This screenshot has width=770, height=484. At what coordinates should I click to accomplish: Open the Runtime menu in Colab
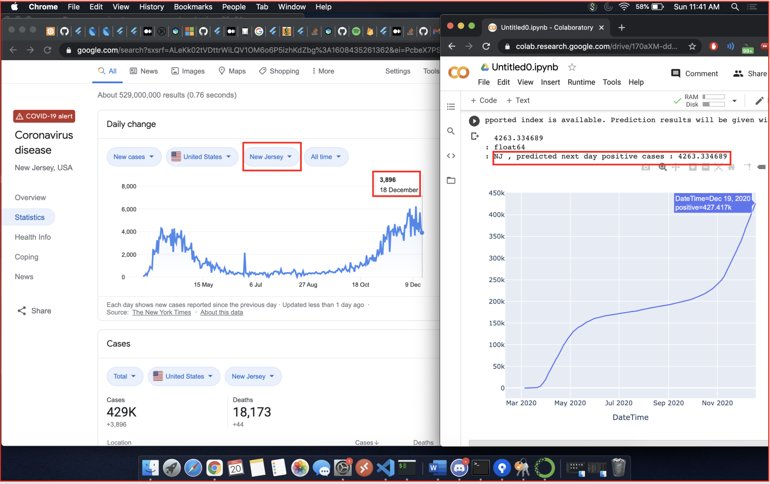[581, 82]
